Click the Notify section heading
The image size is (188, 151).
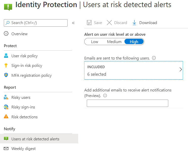point(9,129)
